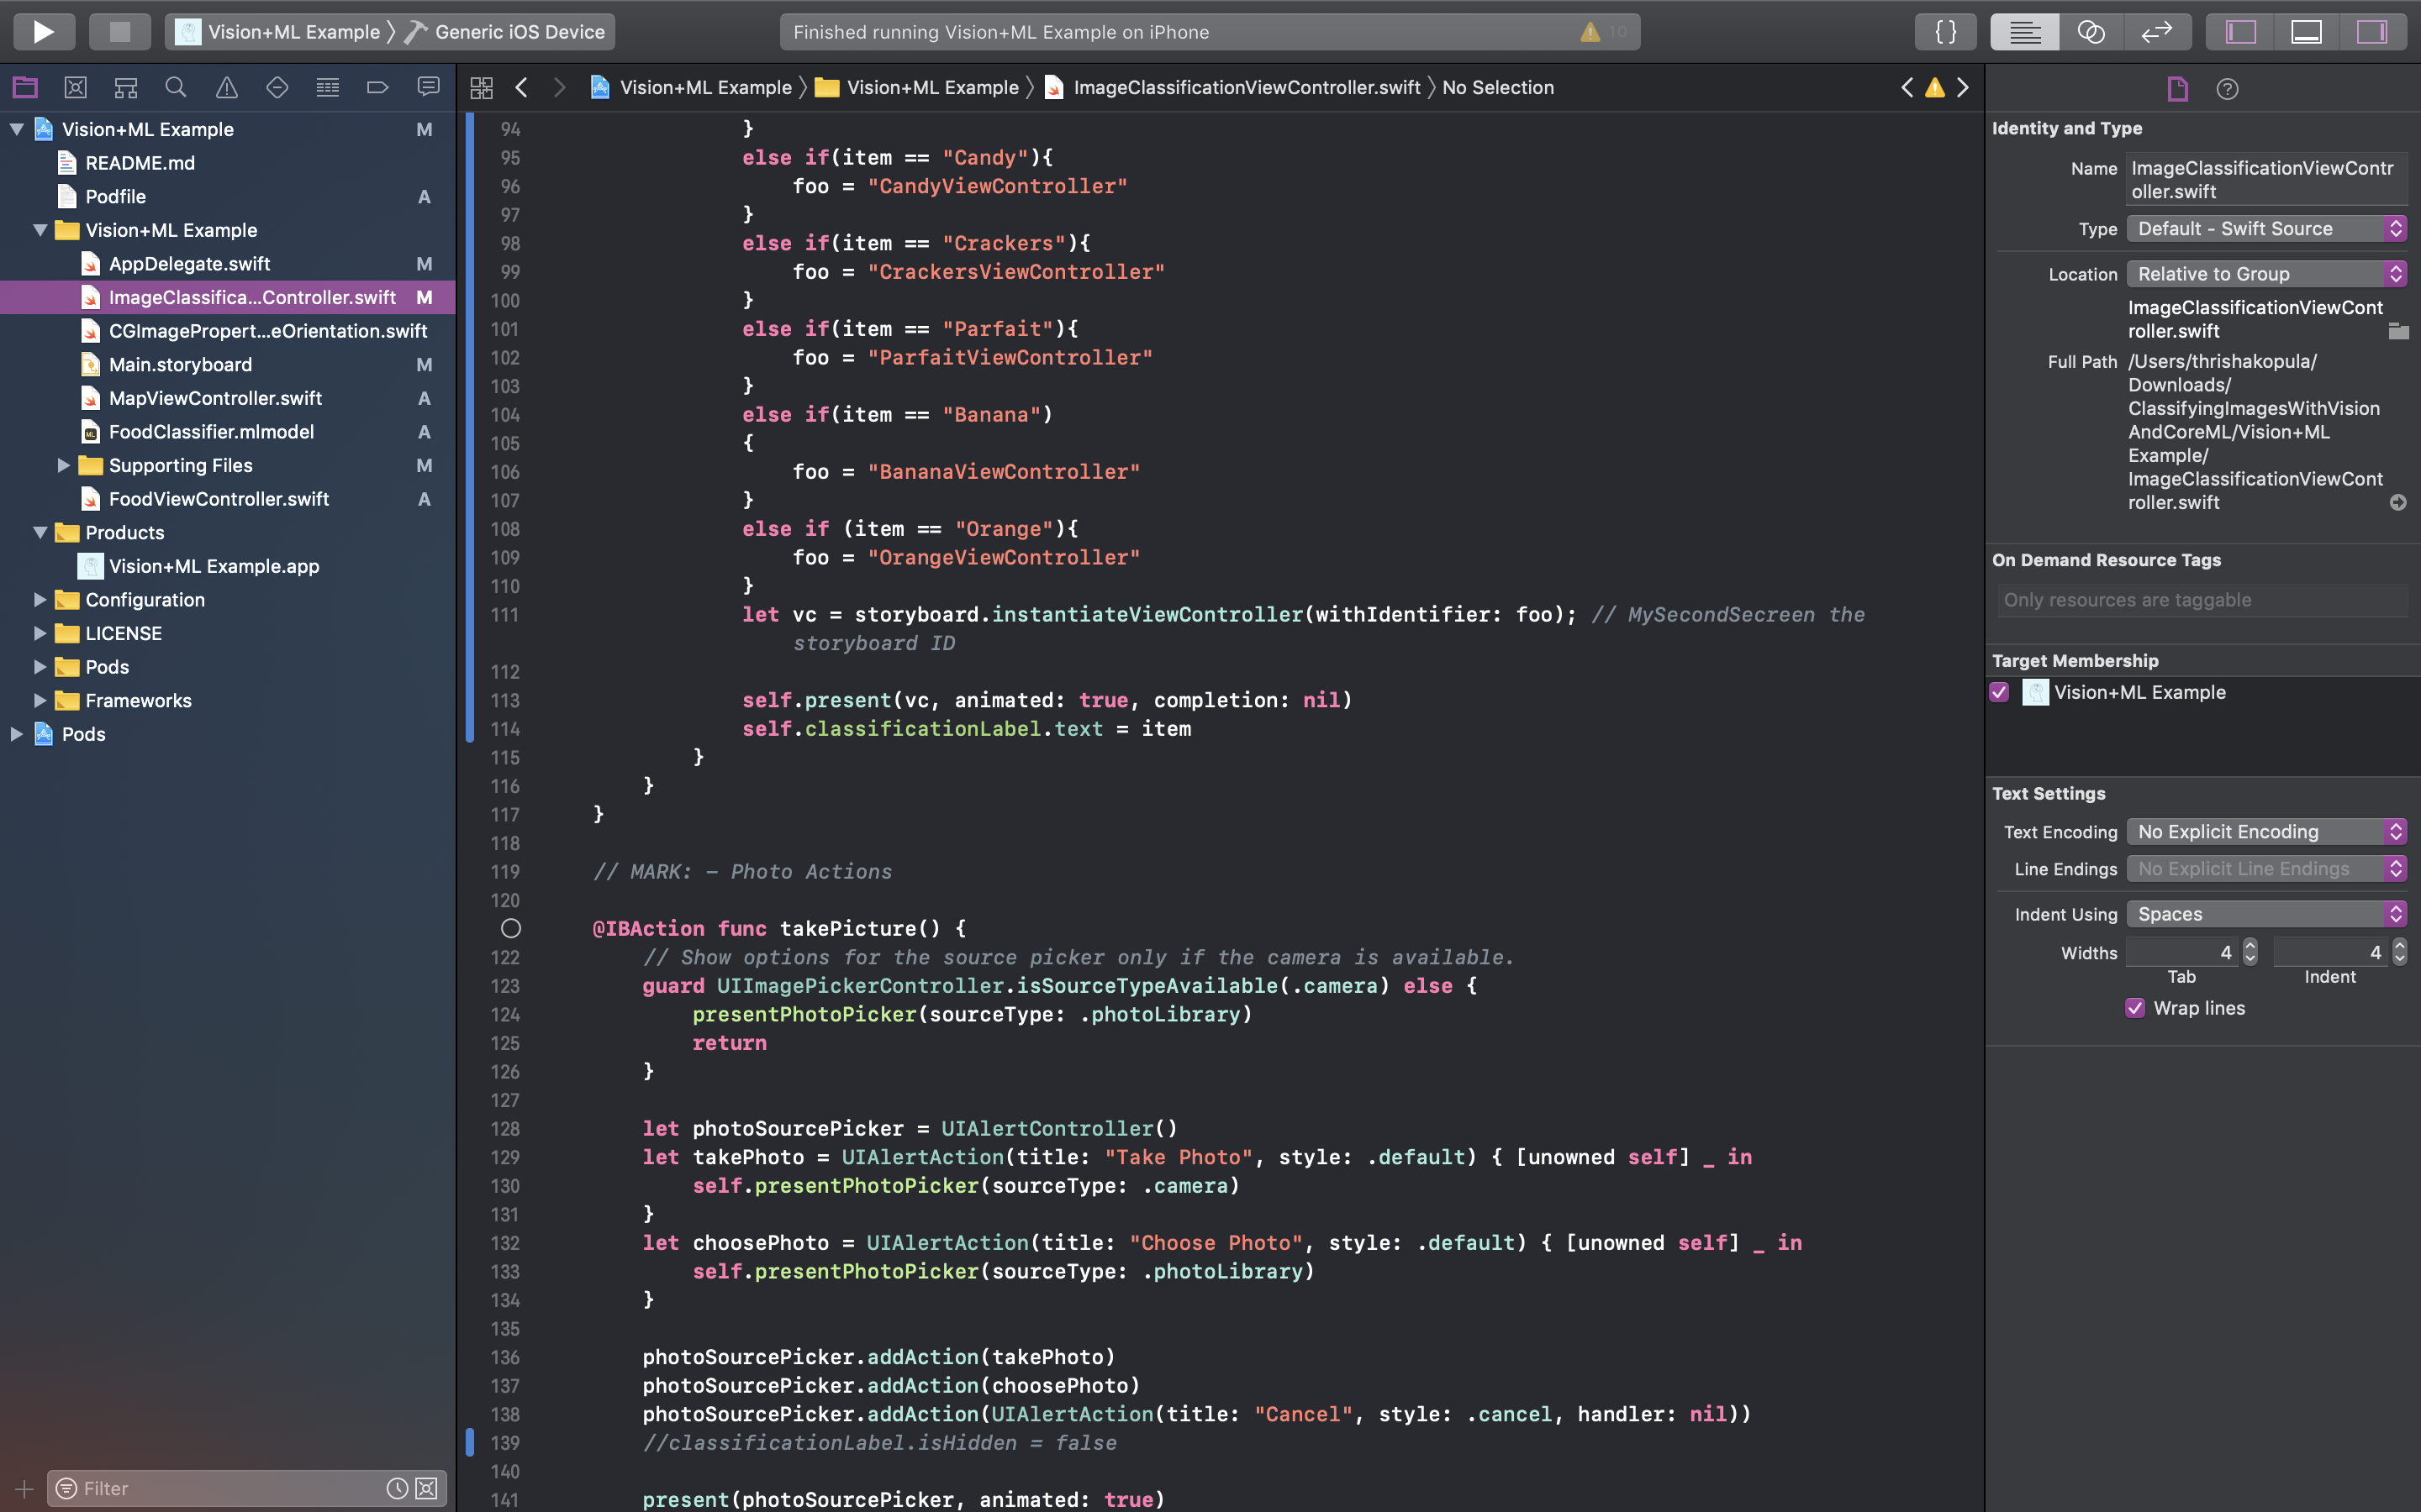Open the Text Encoding dropdown
This screenshot has height=1512, width=2421.
(x=2266, y=832)
